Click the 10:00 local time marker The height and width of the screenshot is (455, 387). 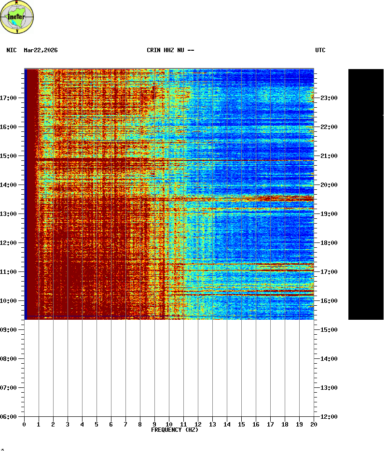(8, 301)
